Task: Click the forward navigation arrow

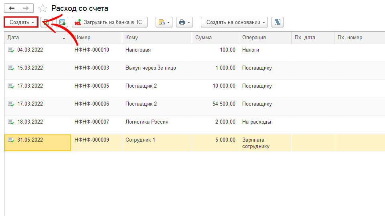Action: click(x=26, y=8)
